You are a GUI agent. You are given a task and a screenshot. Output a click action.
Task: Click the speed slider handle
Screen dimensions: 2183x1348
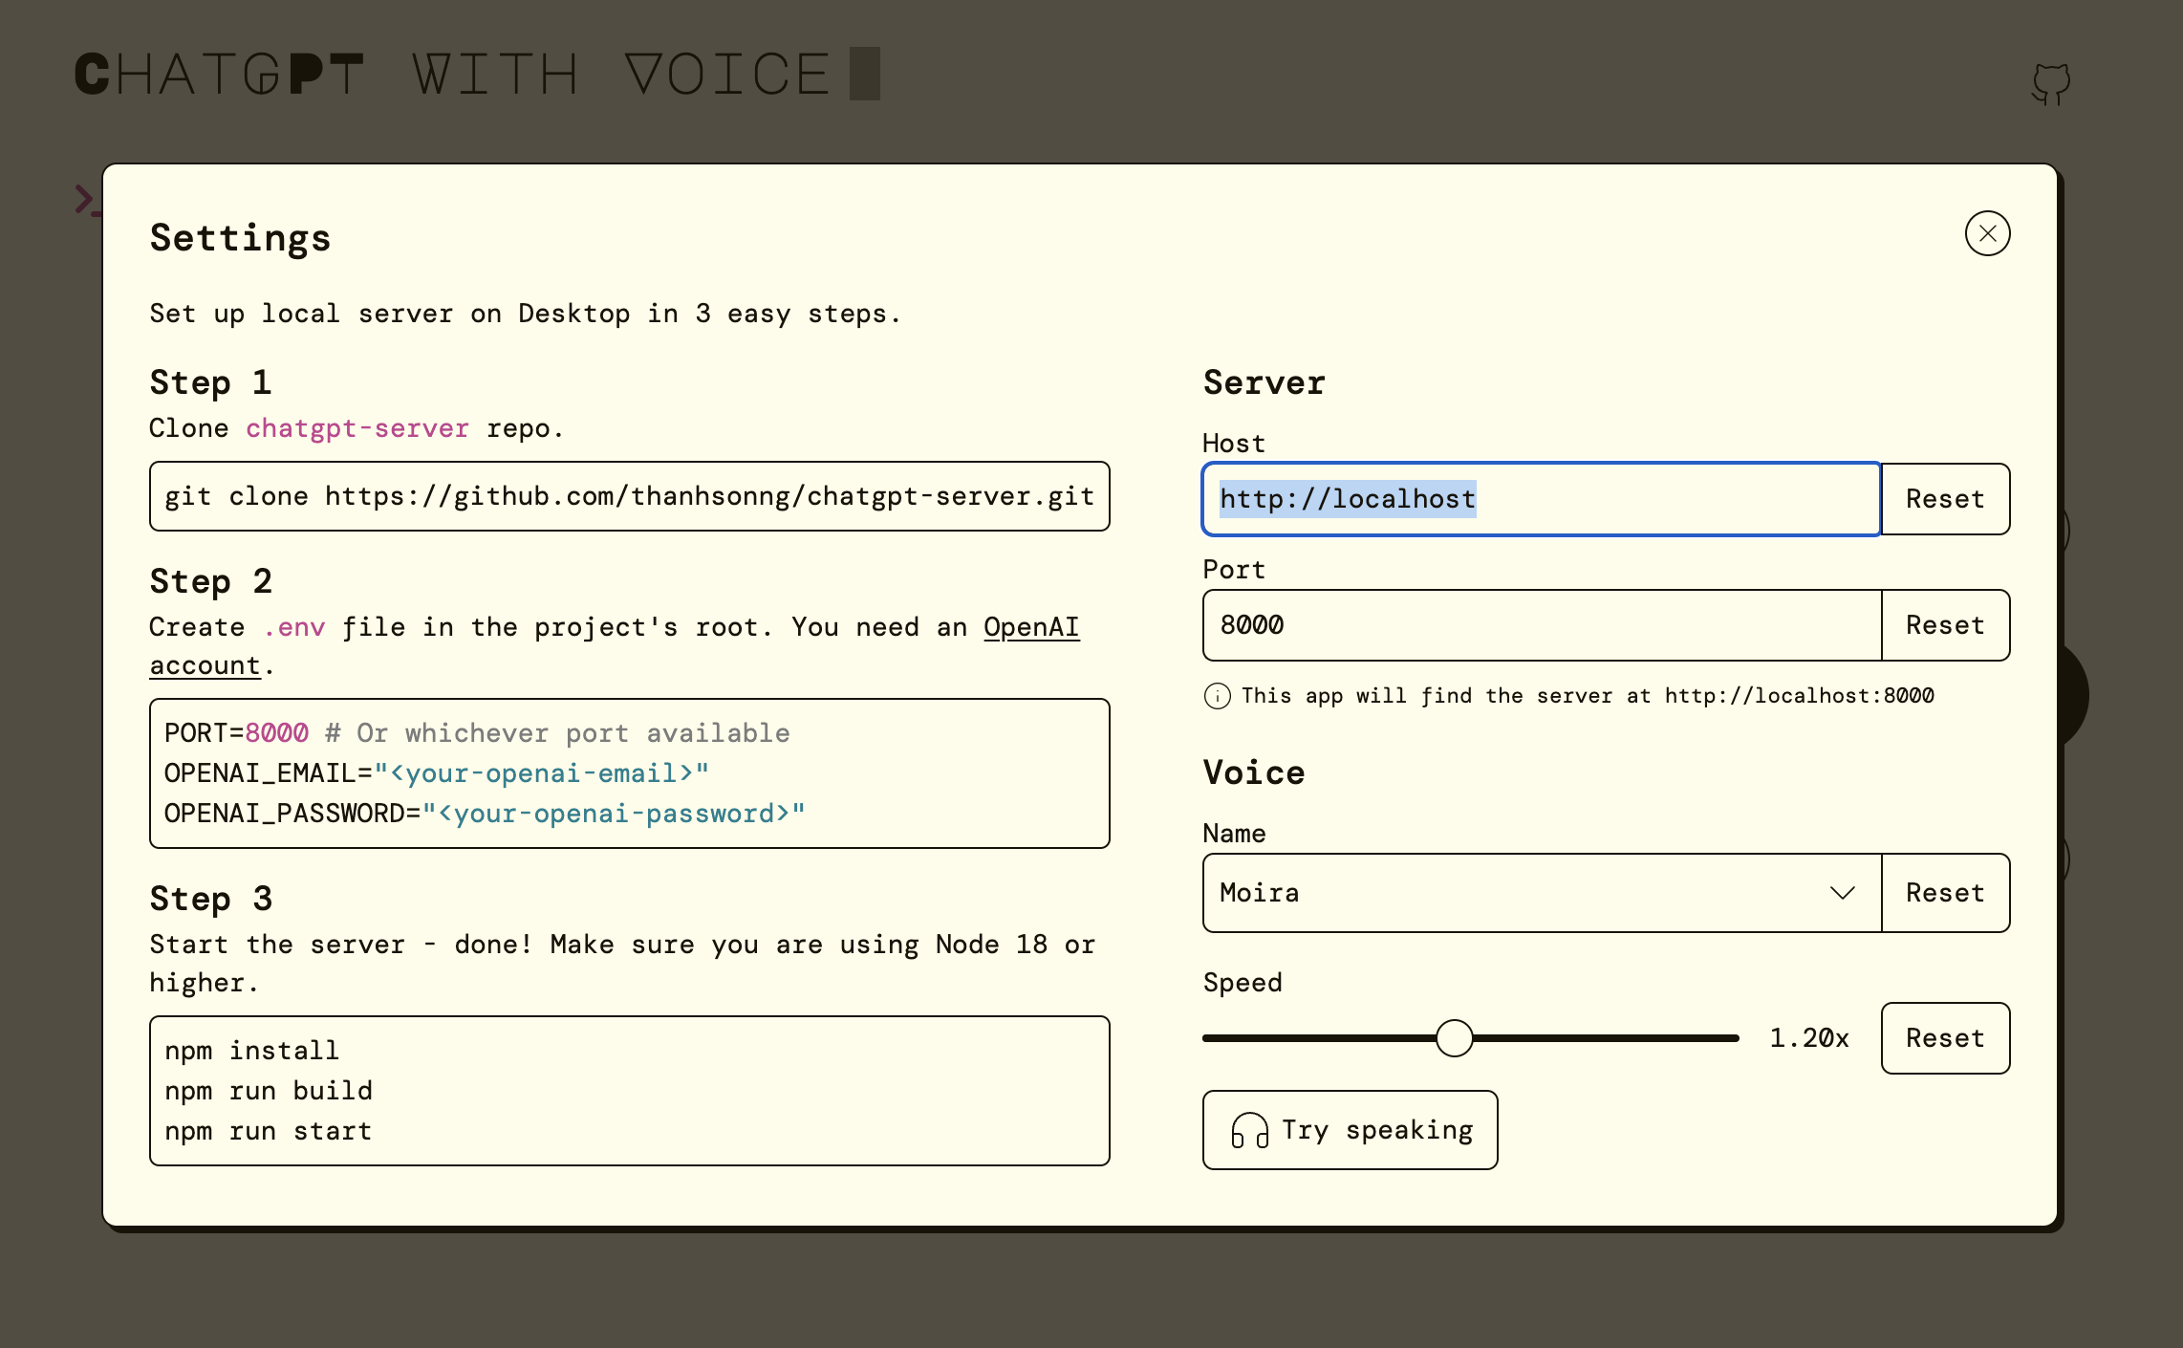point(1454,1038)
